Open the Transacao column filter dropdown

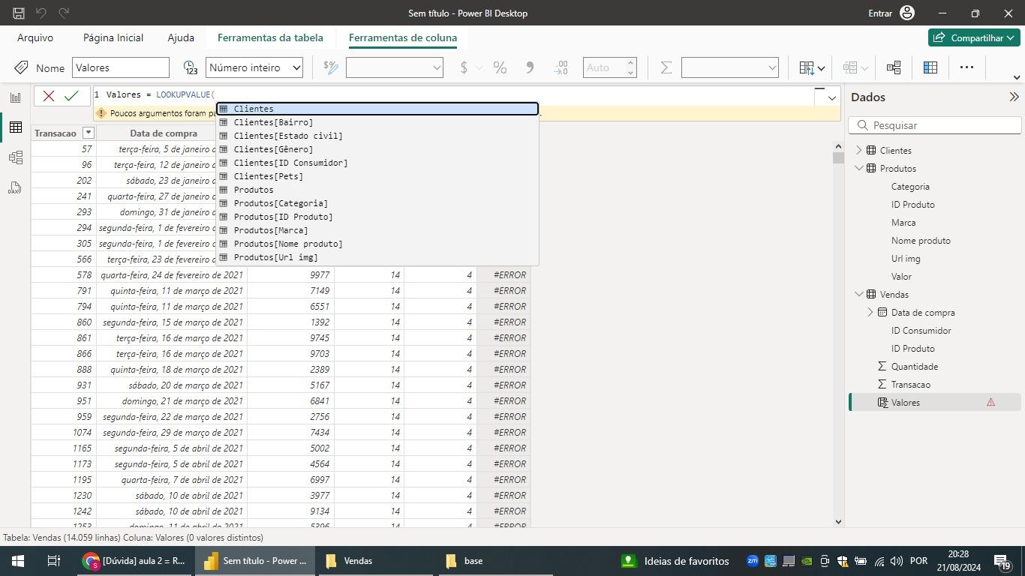coord(88,133)
